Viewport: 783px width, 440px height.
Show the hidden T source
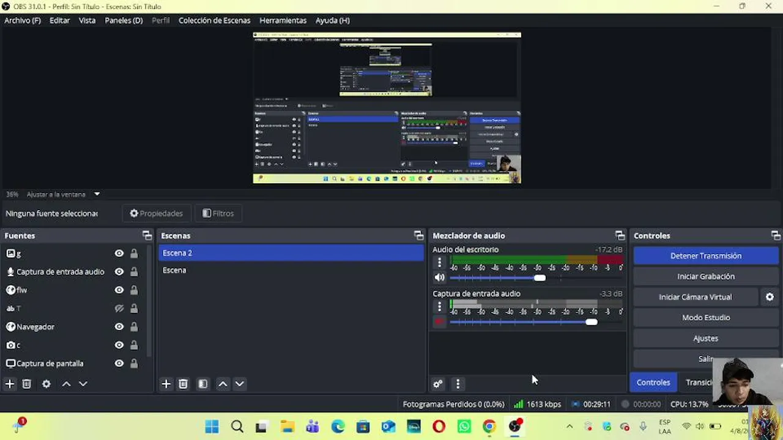click(x=119, y=309)
